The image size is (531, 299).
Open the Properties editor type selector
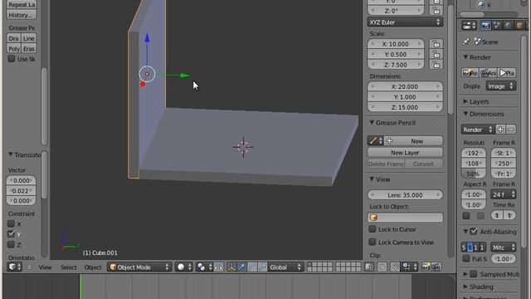pos(470,26)
